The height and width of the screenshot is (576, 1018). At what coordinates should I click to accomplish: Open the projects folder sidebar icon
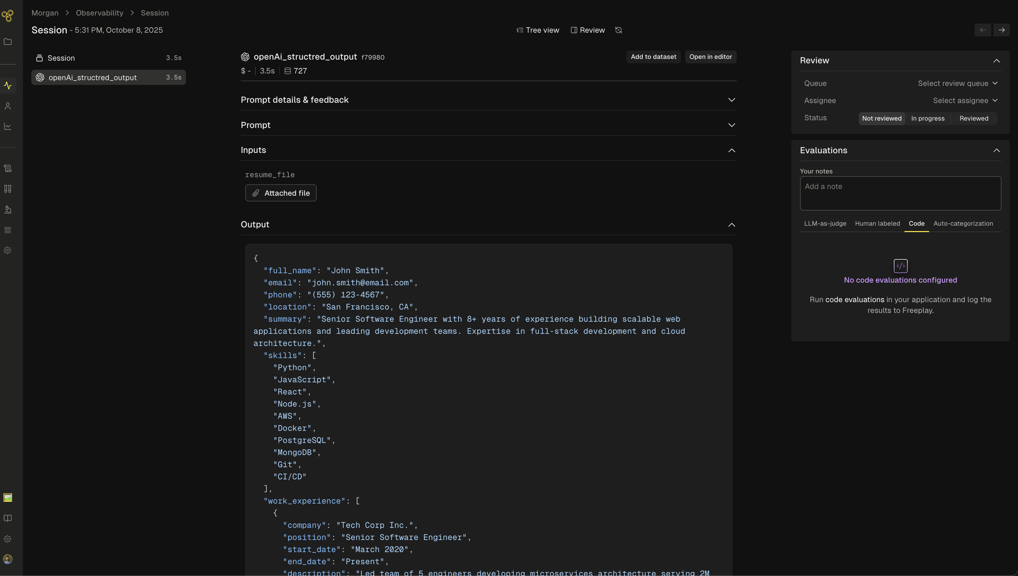tap(7, 41)
